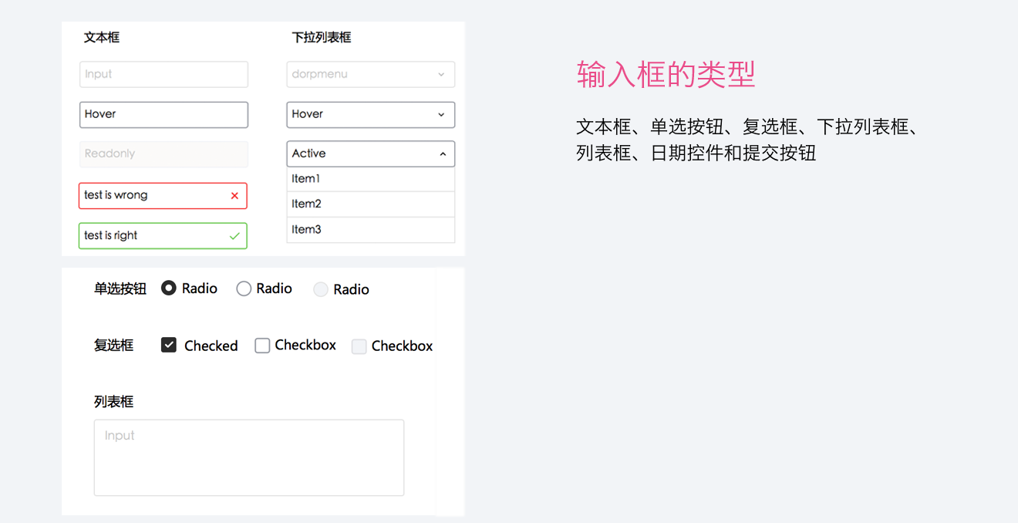
Task: Focus the large 列表框 Input textarea
Action: [249, 457]
